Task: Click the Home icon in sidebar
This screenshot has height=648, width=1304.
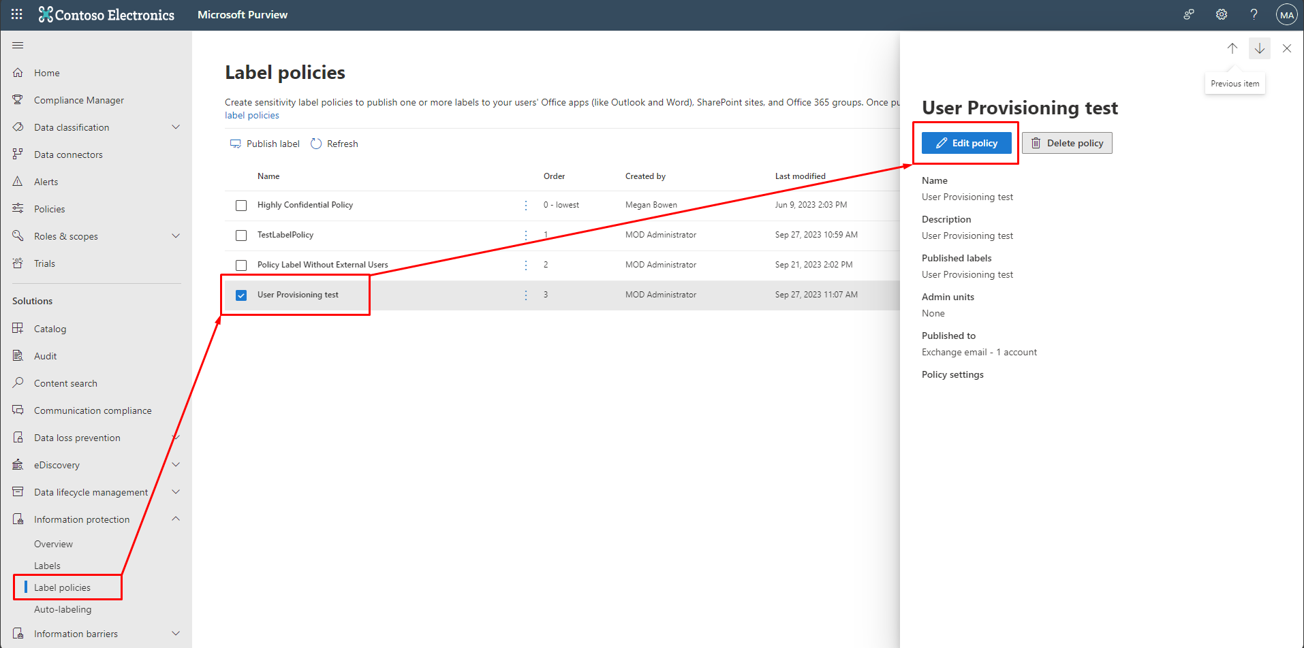Action: pyautogui.click(x=18, y=73)
